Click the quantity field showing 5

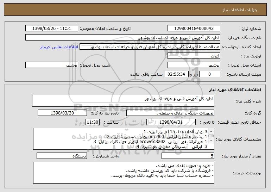pyautogui.click(x=188, y=156)
